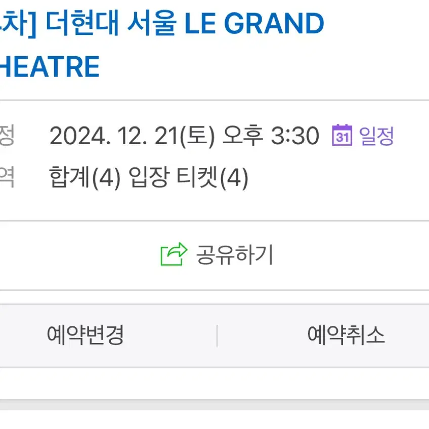Select 예약변경 to change the reservation

tap(85, 335)
